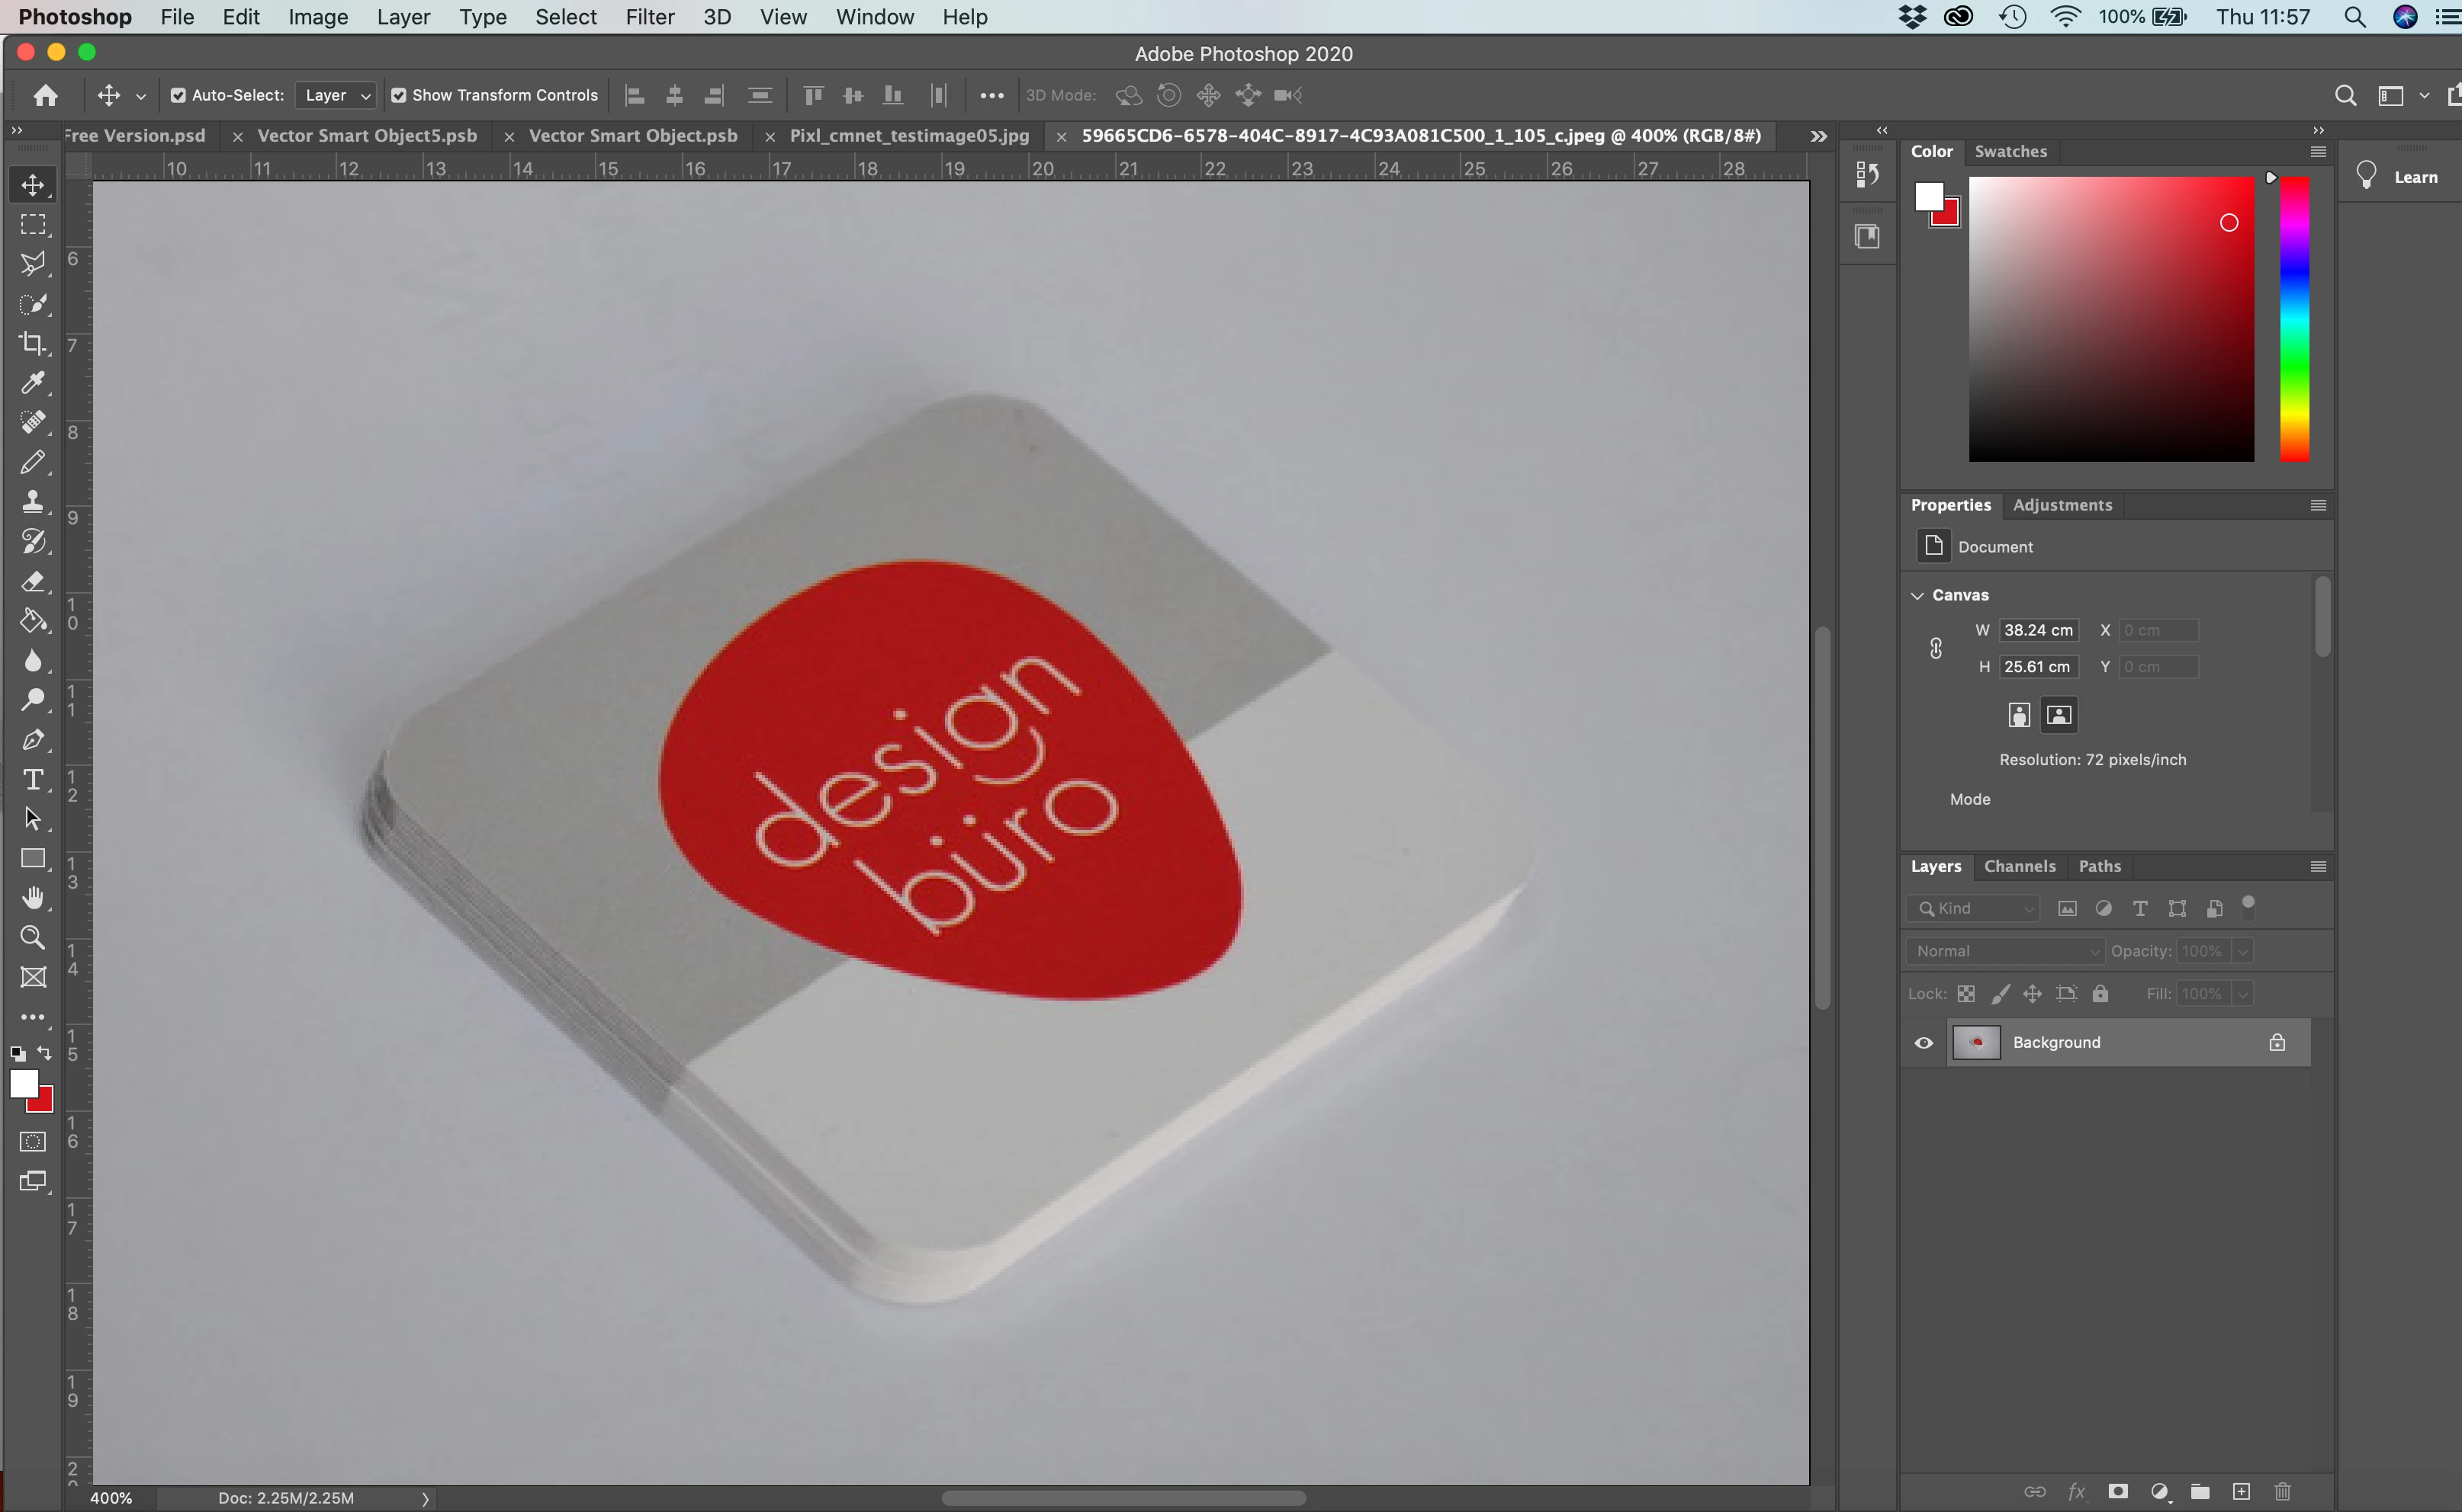Uncheck the Auto-Select checkbox
This screenshot has height=1512, width=2462.
[178, 95]
